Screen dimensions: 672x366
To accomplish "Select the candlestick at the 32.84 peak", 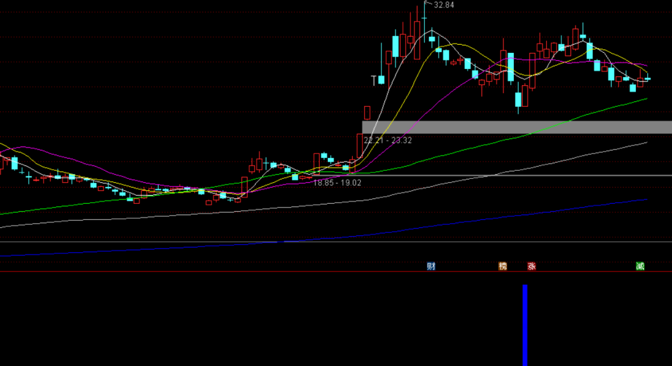I will click(x=425, y=19).
